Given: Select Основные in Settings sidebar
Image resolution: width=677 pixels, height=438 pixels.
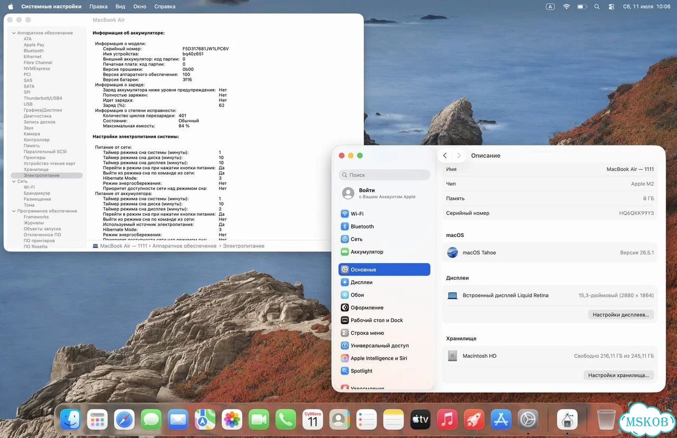Looking at the screenshot, I should 384,269.
